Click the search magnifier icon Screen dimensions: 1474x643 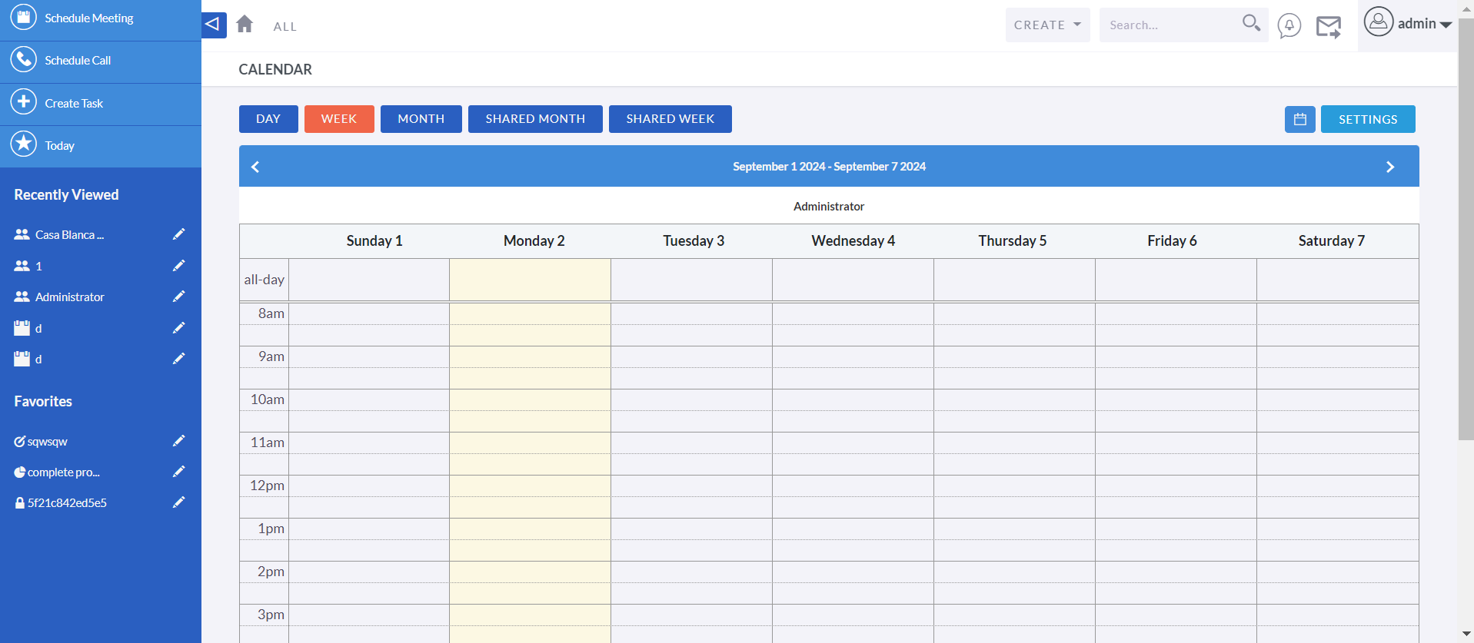(x=1251, y=24)
